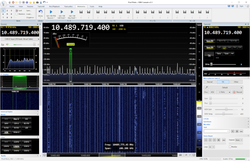This screenshot has width=250, height=161.
Task: Toggle the upper Sync RX button
Action: [x=210, y=41]
